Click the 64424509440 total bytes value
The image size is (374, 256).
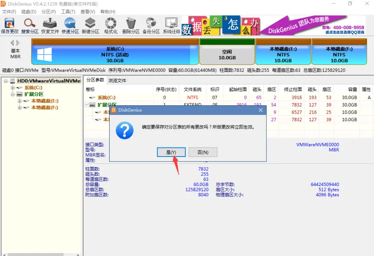(x=325, y=184)
